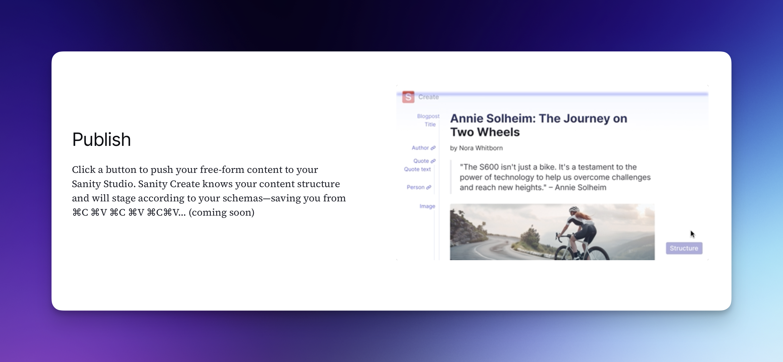This screenshot has height=362, width=783.
Task: Click the Create label in header
Action: click(x=428, y=97)
